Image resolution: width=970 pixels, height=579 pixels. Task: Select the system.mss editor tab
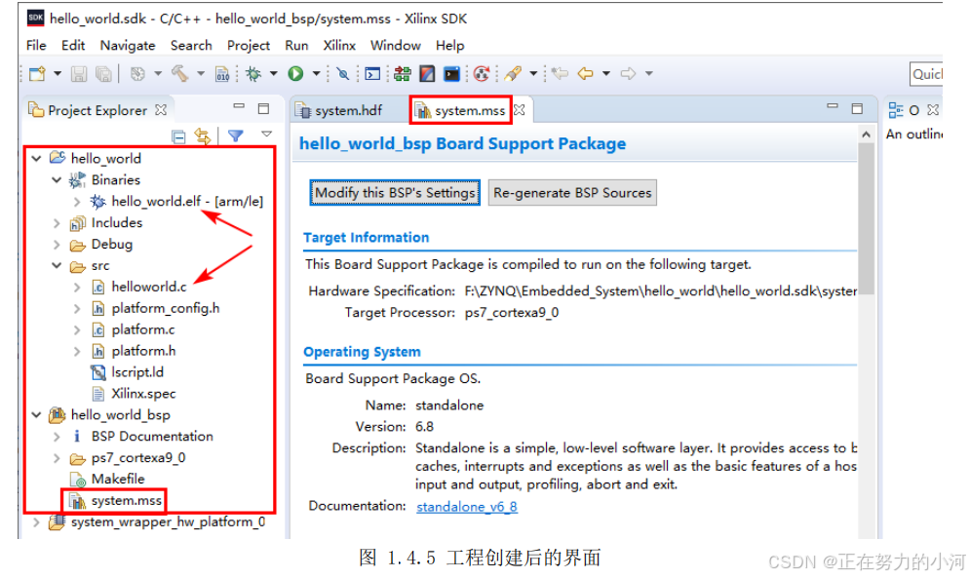tap(461, 111)
